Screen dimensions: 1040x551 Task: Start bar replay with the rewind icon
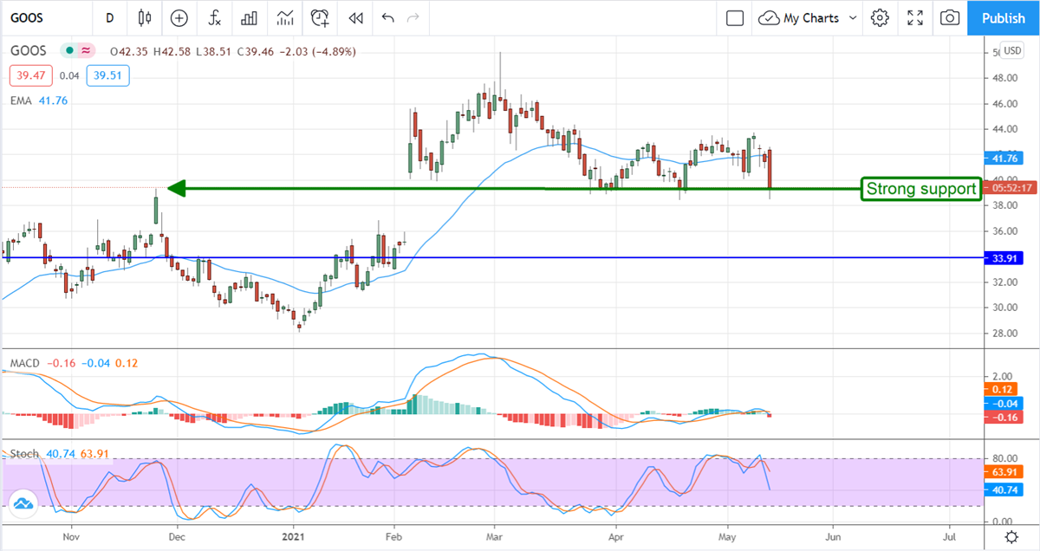tap(355, 17)
